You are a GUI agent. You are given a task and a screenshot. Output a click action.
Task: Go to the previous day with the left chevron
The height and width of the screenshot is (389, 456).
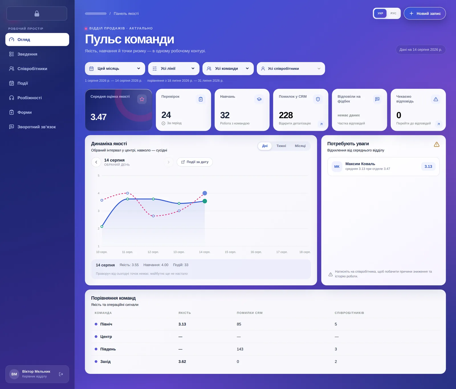pos(96,162)
